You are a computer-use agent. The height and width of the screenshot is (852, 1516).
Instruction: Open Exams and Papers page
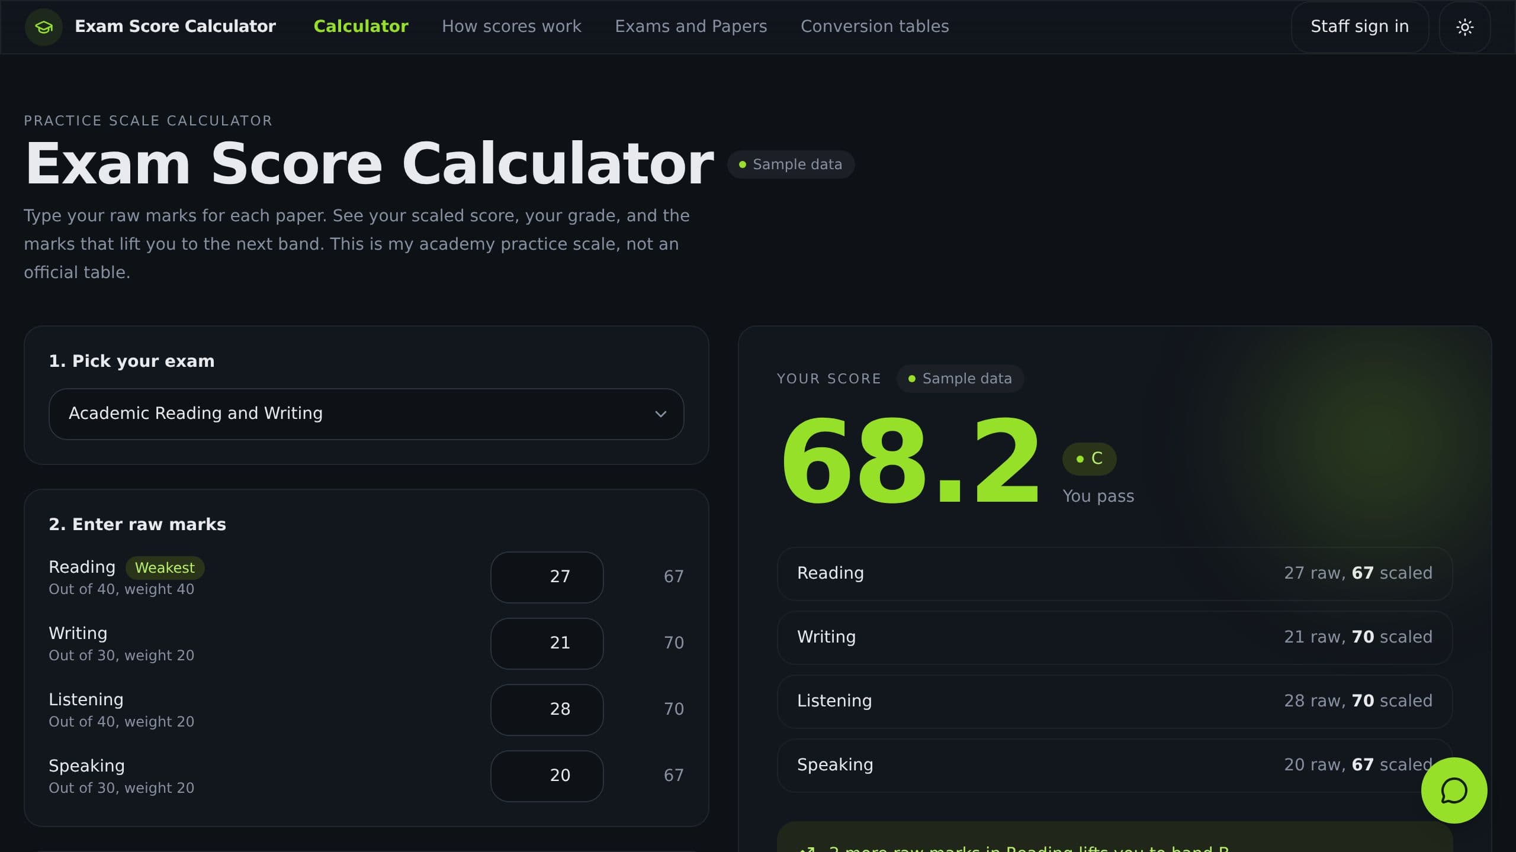click(x=690, y=27)
